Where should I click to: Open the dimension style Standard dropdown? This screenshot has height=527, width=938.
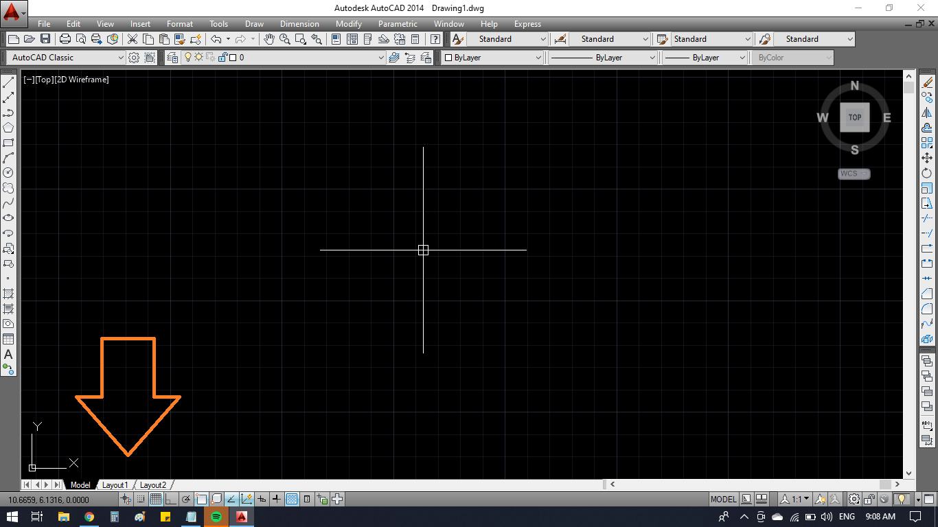(x=609, y=39)
